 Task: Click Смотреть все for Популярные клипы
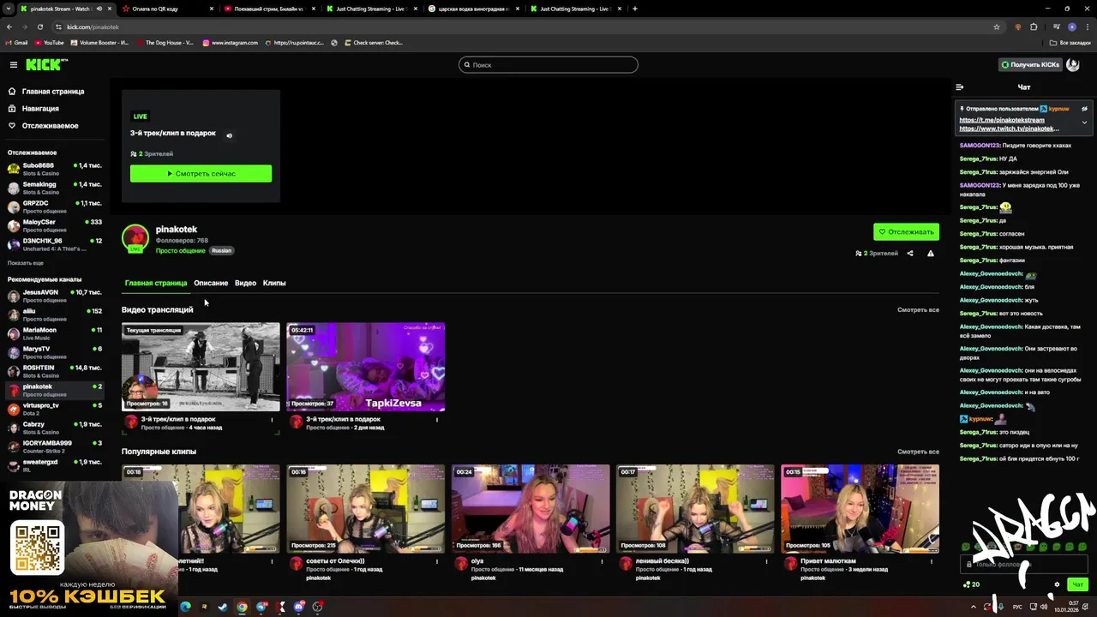[x=918, y=452]
